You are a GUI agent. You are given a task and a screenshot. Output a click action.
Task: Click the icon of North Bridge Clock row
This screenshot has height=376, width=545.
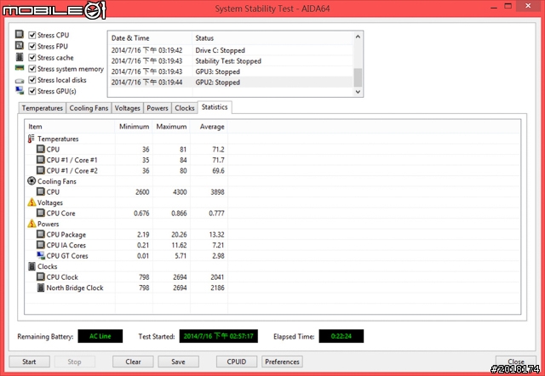click(x=41, y=288)
